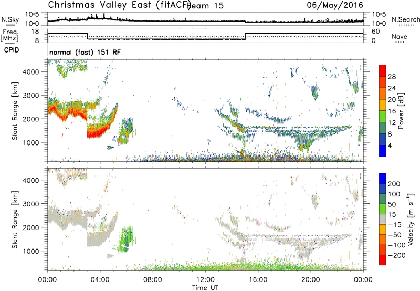Image resolution: width=420 pixels, height=291 pixels.
Task: Click the 08:00 time tick label
Action: coord(153,280)
